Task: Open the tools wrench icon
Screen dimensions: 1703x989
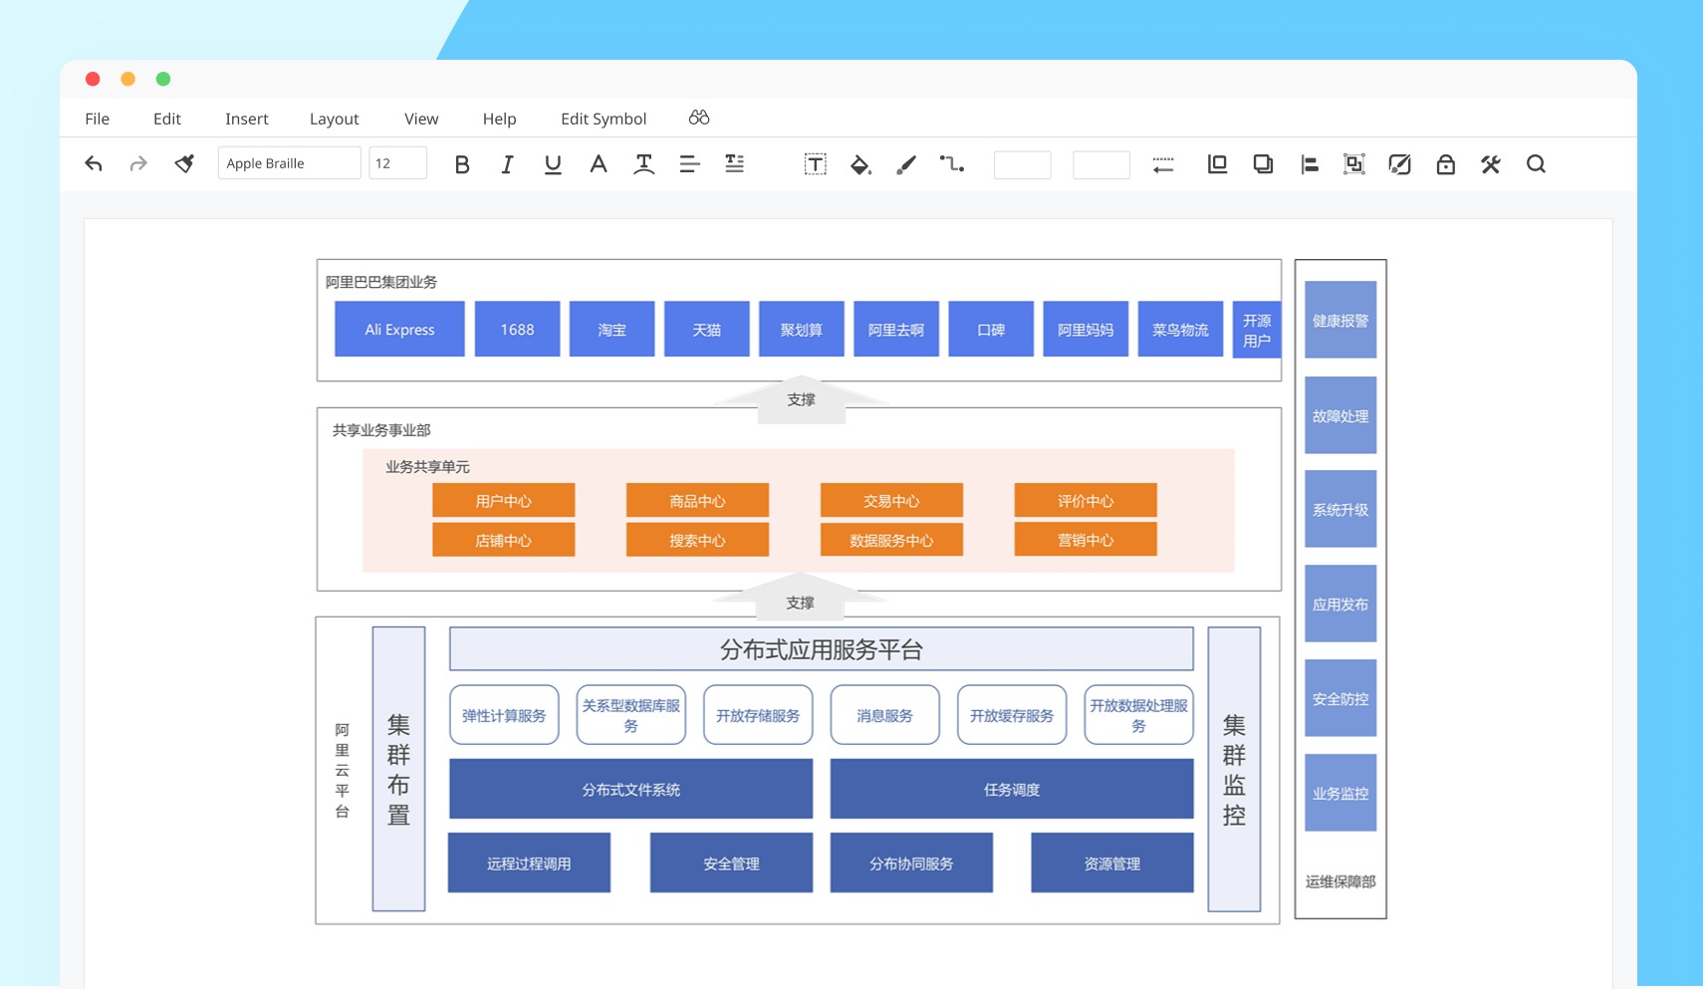Action: coord(1491,164)
